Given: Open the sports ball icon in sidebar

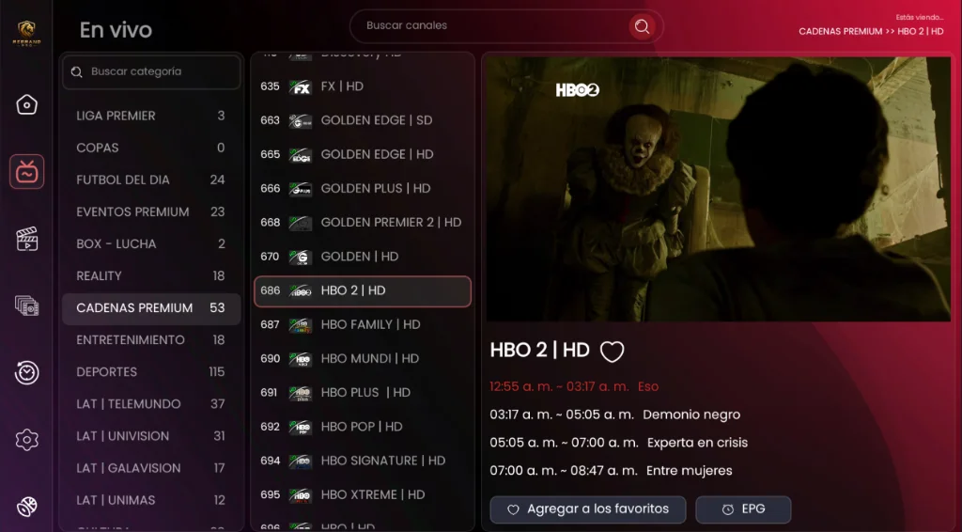Looking at the screenshot, I should 26,507.
